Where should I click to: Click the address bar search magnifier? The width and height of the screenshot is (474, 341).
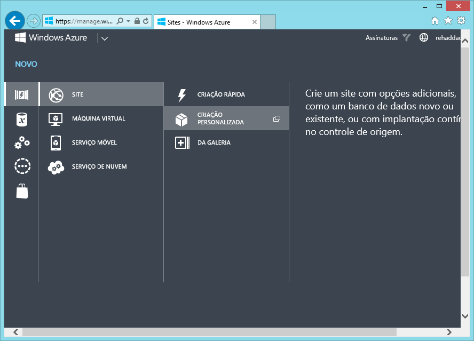(120, 21)
